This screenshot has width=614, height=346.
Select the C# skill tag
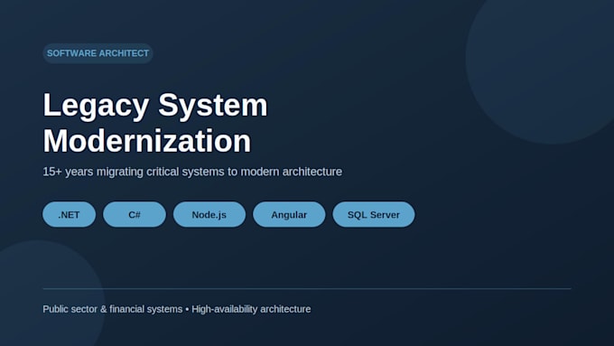[x=135, y=214]
